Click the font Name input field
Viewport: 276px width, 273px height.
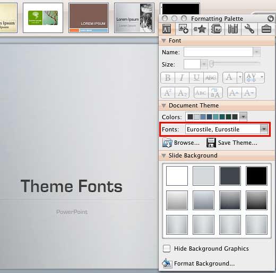pyautogui.click(x=218, y=52)
